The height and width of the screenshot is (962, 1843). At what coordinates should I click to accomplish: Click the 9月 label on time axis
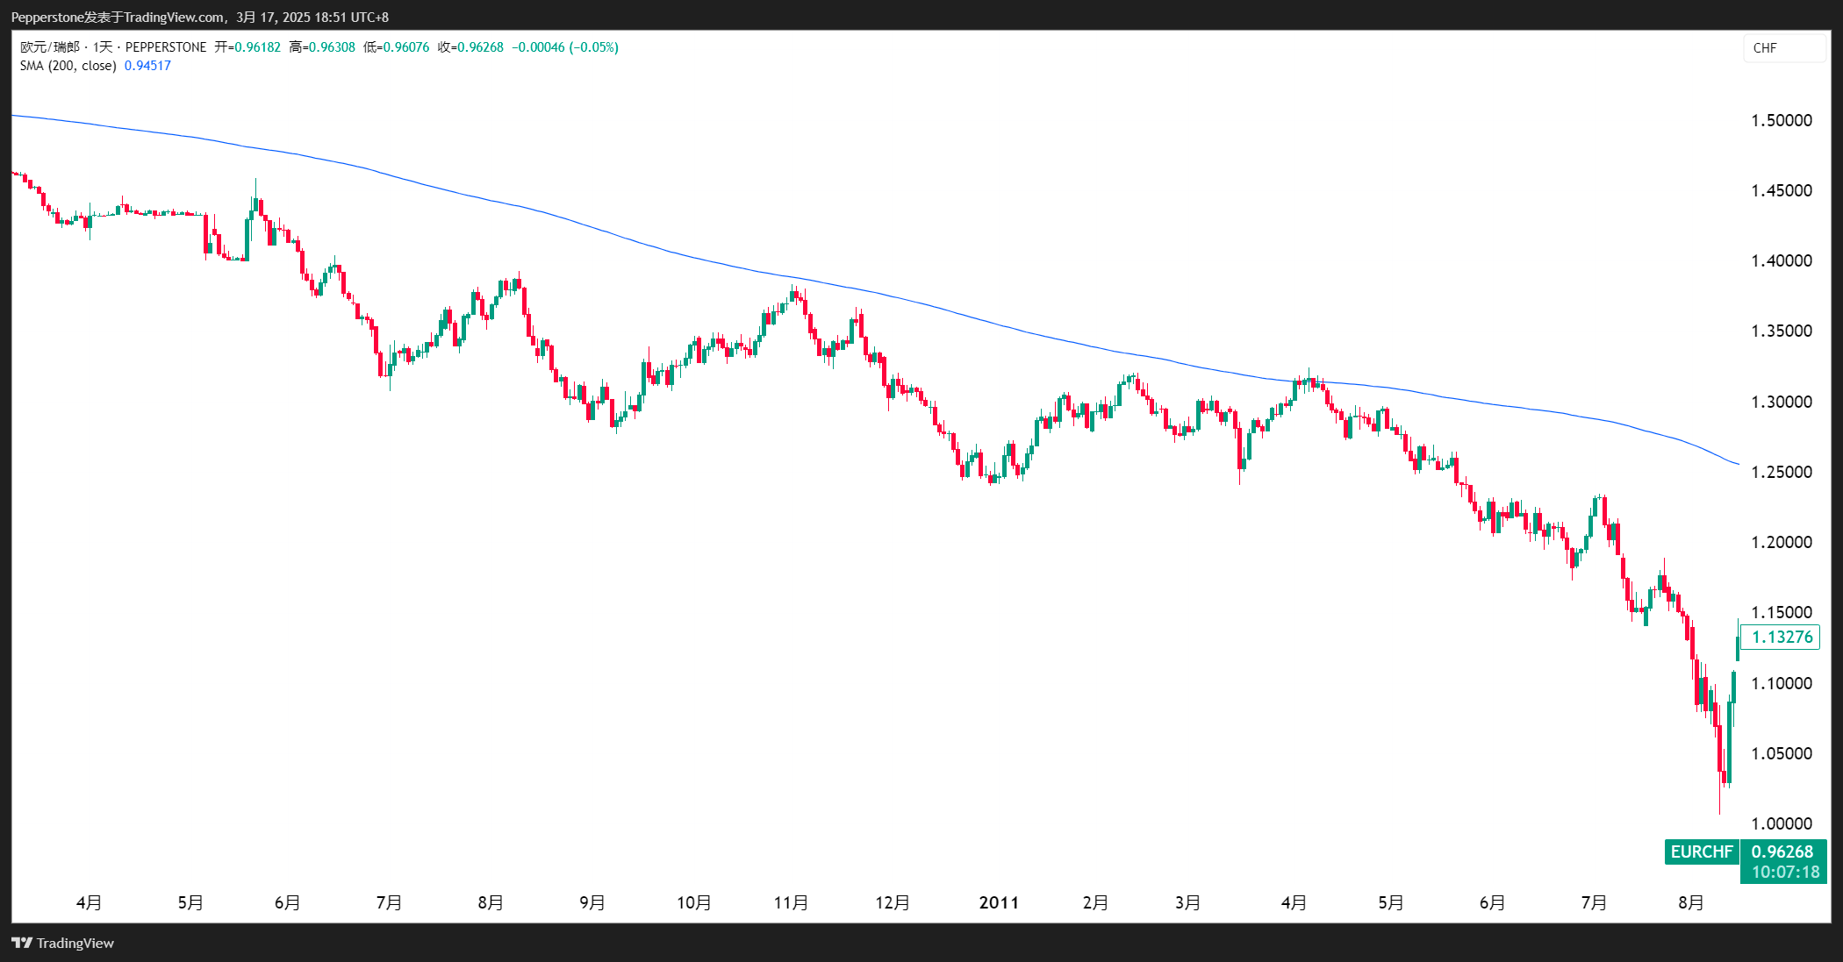tap(592, 903)
